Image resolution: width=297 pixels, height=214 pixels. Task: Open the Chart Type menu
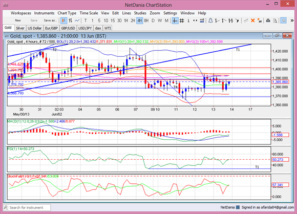pyautogui.click(x=67, y=13)
